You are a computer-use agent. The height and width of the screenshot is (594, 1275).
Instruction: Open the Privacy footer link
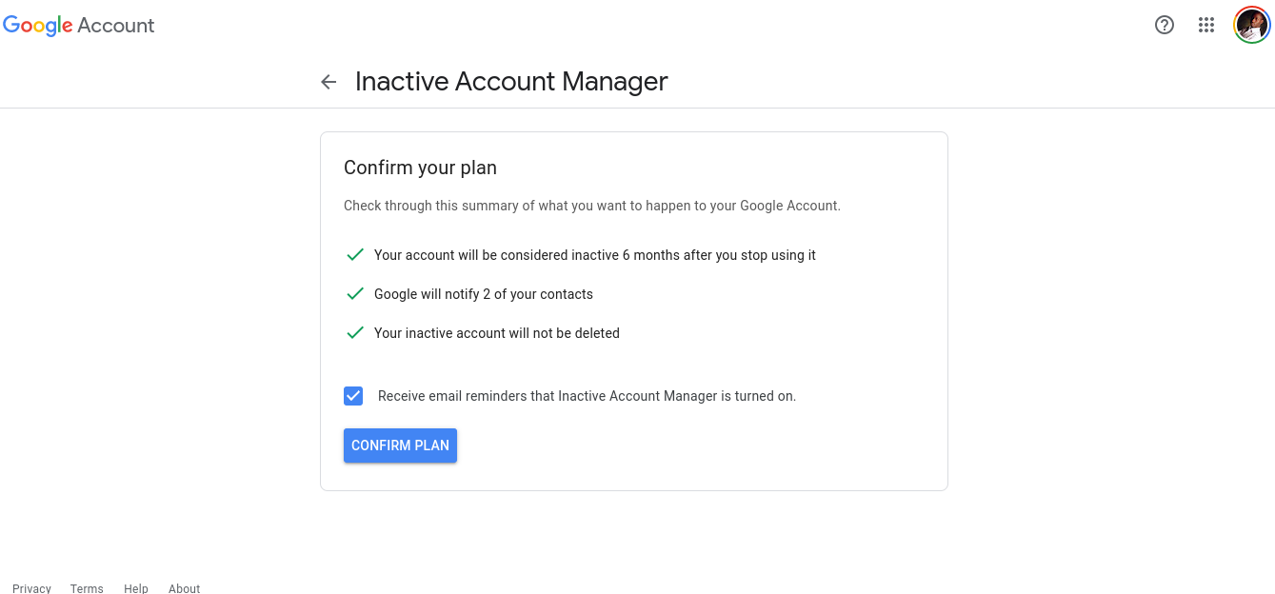[31, 588]
